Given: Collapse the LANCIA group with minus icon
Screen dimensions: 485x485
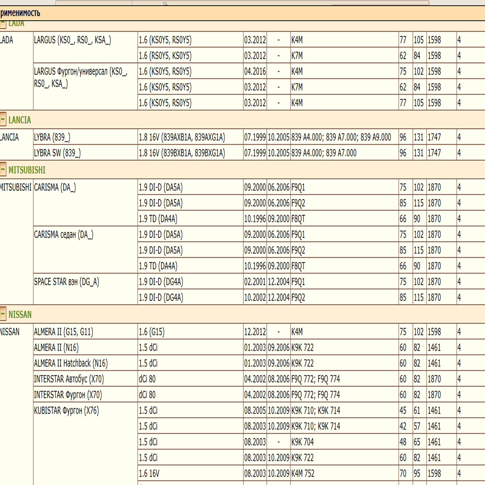Looking at the screenshot, I should [3, 119].
